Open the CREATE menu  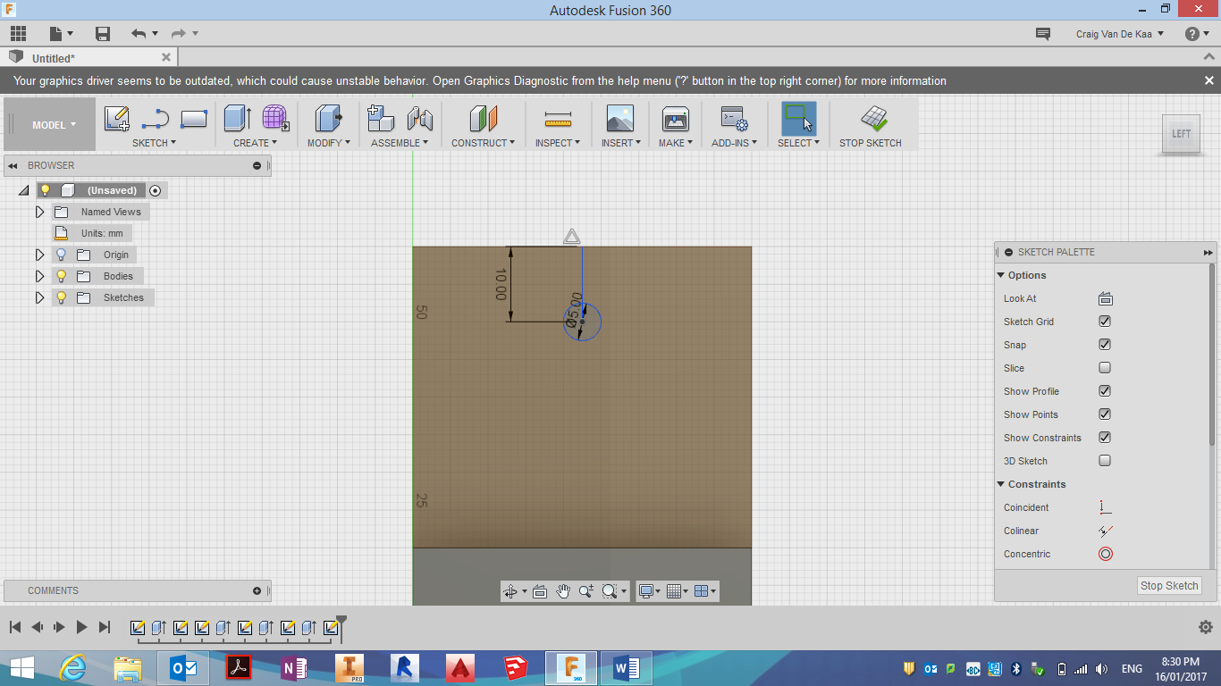coord(256,143)
